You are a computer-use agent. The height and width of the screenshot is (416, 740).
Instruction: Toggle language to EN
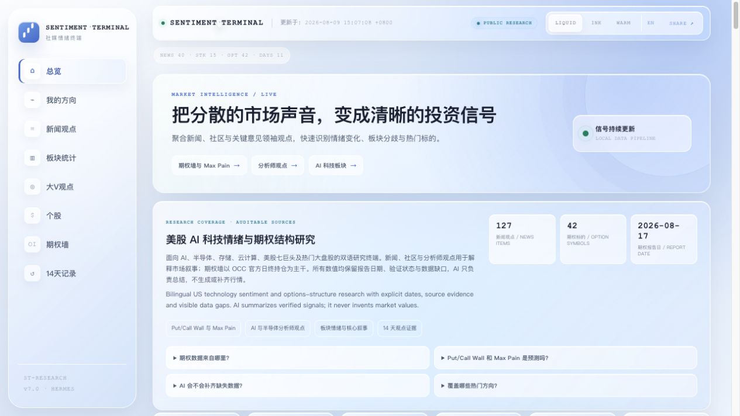pyautogui.click(x=650, y=23)
